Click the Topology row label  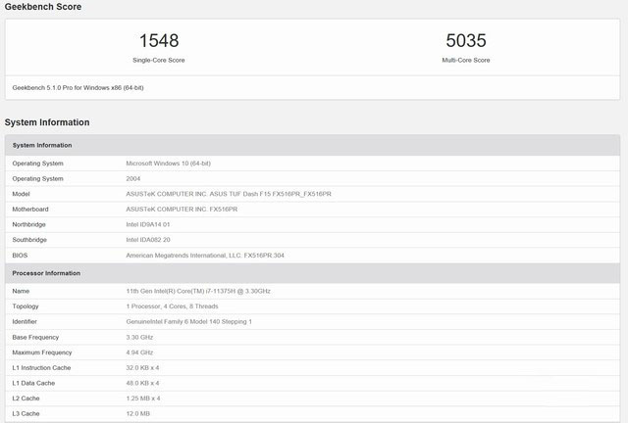coord(26,306)
